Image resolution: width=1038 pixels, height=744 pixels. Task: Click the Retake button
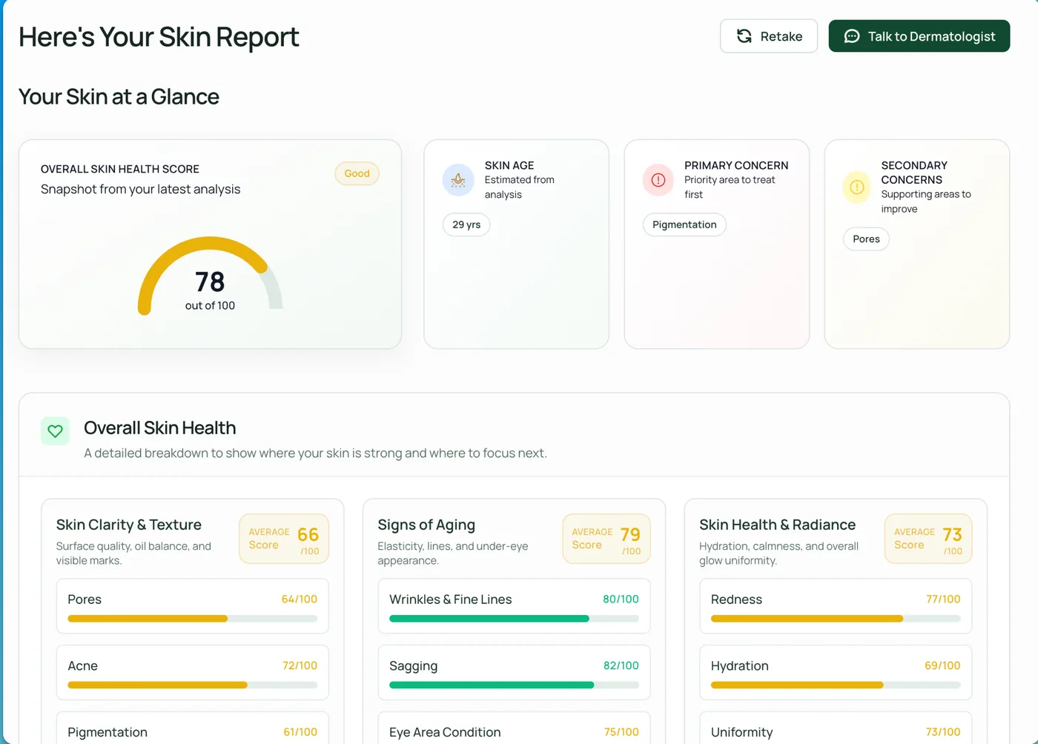769,36
